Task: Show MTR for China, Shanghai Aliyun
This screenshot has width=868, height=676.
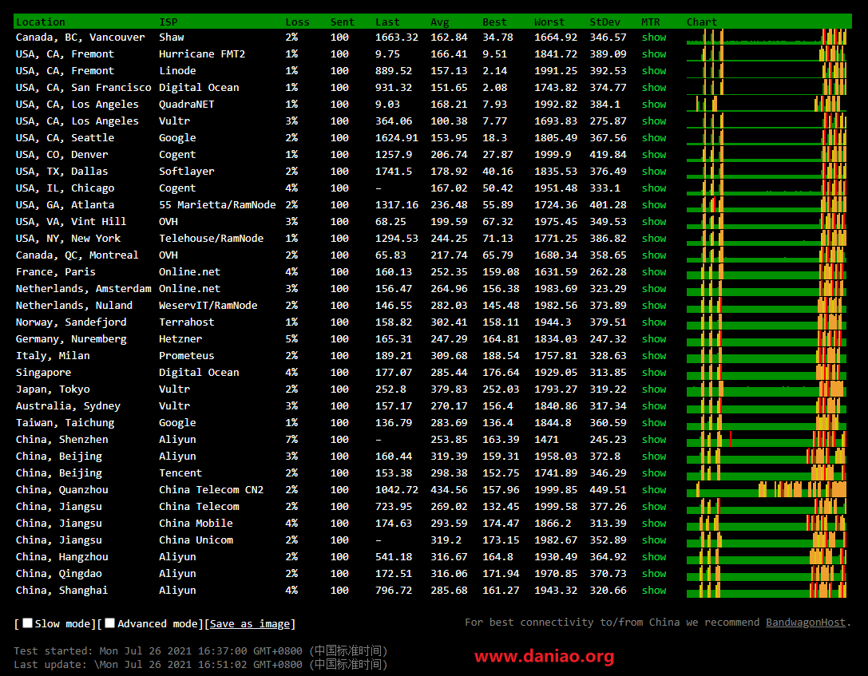Action: click(653, 590)
